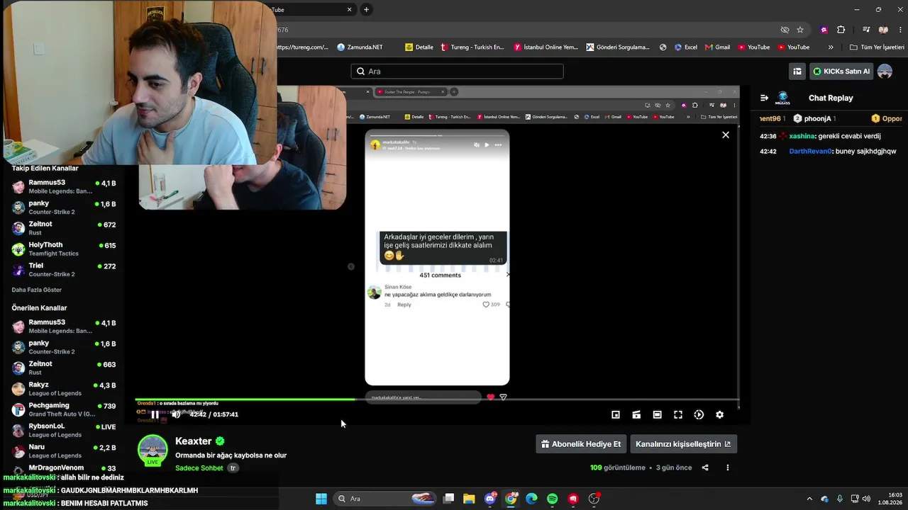
Task: Open OBS Studio from the taskbar
Action: (594, 499)
